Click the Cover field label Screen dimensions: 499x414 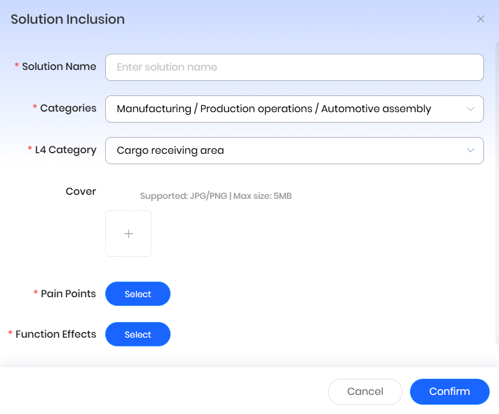coord(81,191)
